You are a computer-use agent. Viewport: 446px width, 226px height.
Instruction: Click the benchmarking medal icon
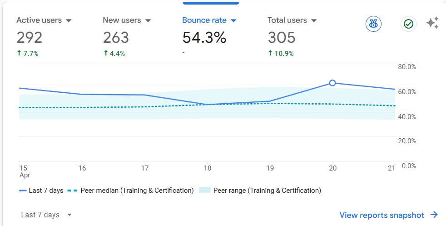tap(373, 24)
